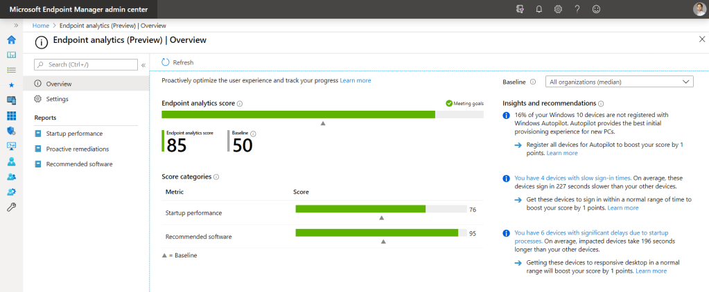Open the Proactive remediations report

tap(77, 149)
